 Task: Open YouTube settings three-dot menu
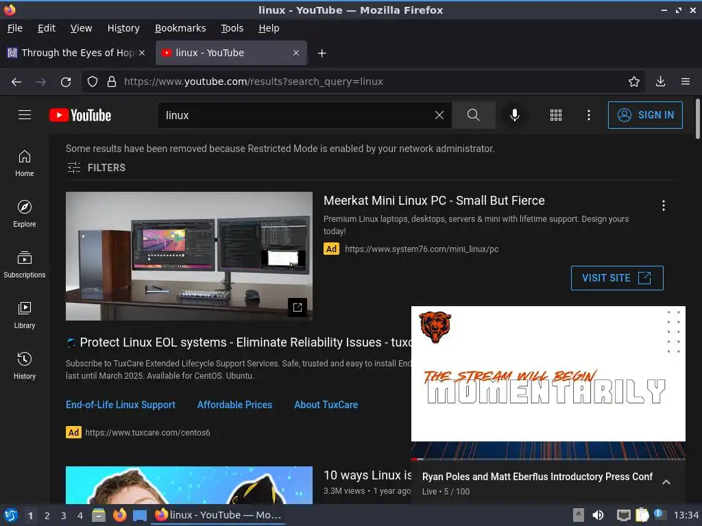point(588,115)
